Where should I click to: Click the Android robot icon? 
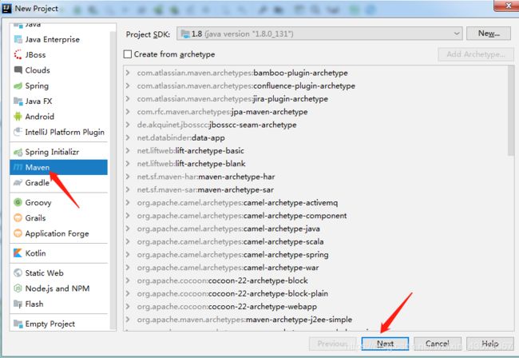(x=18, y=117)
